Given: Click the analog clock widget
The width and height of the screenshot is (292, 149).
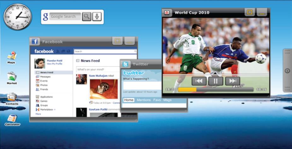Looking at the screenshot, I should [x=18, y=17].
